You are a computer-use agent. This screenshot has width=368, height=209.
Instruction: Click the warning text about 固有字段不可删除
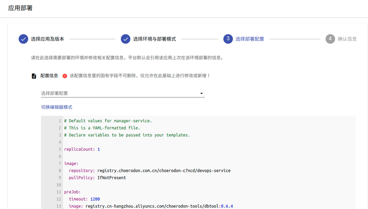pos(140,76)
